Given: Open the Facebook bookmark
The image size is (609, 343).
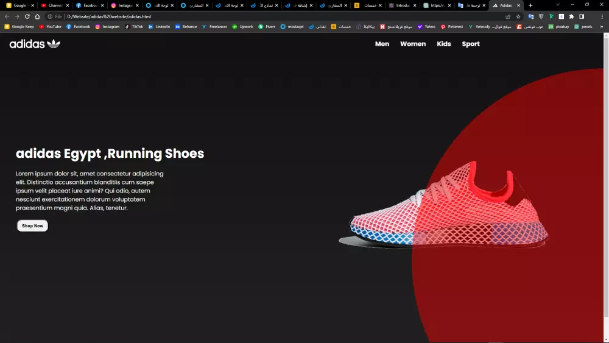Looking at the screenshot, I should (78, 27).
